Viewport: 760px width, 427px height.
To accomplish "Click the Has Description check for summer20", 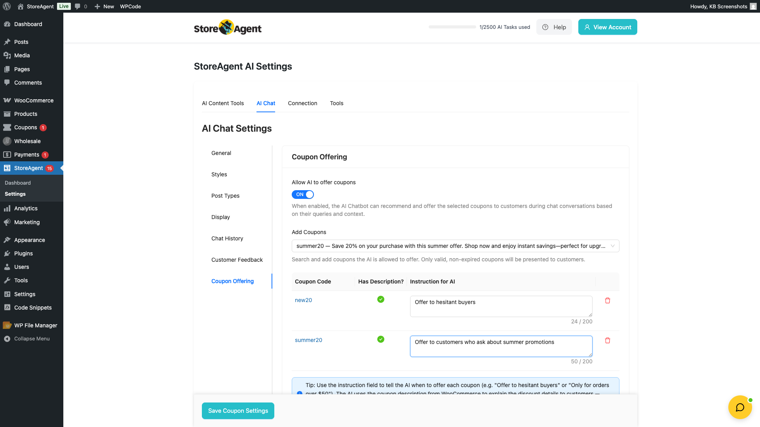I will pyautogui.click(x=381, y=339).
